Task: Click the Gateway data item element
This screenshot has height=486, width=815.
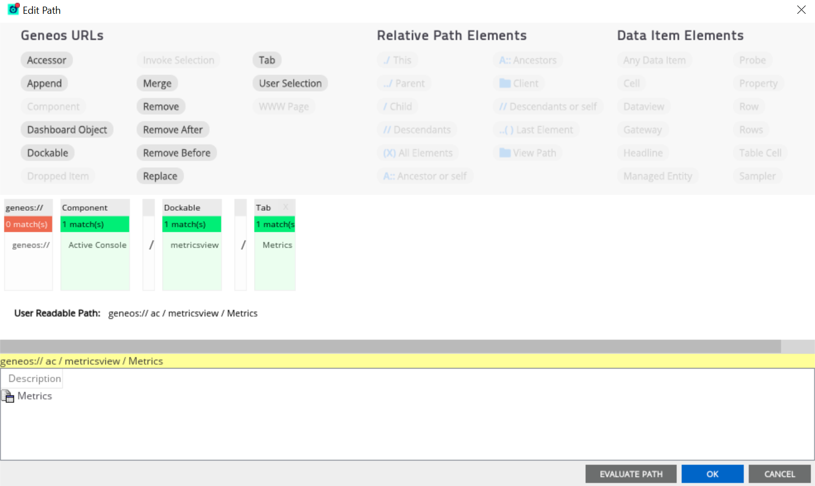Action: (643, 130)
